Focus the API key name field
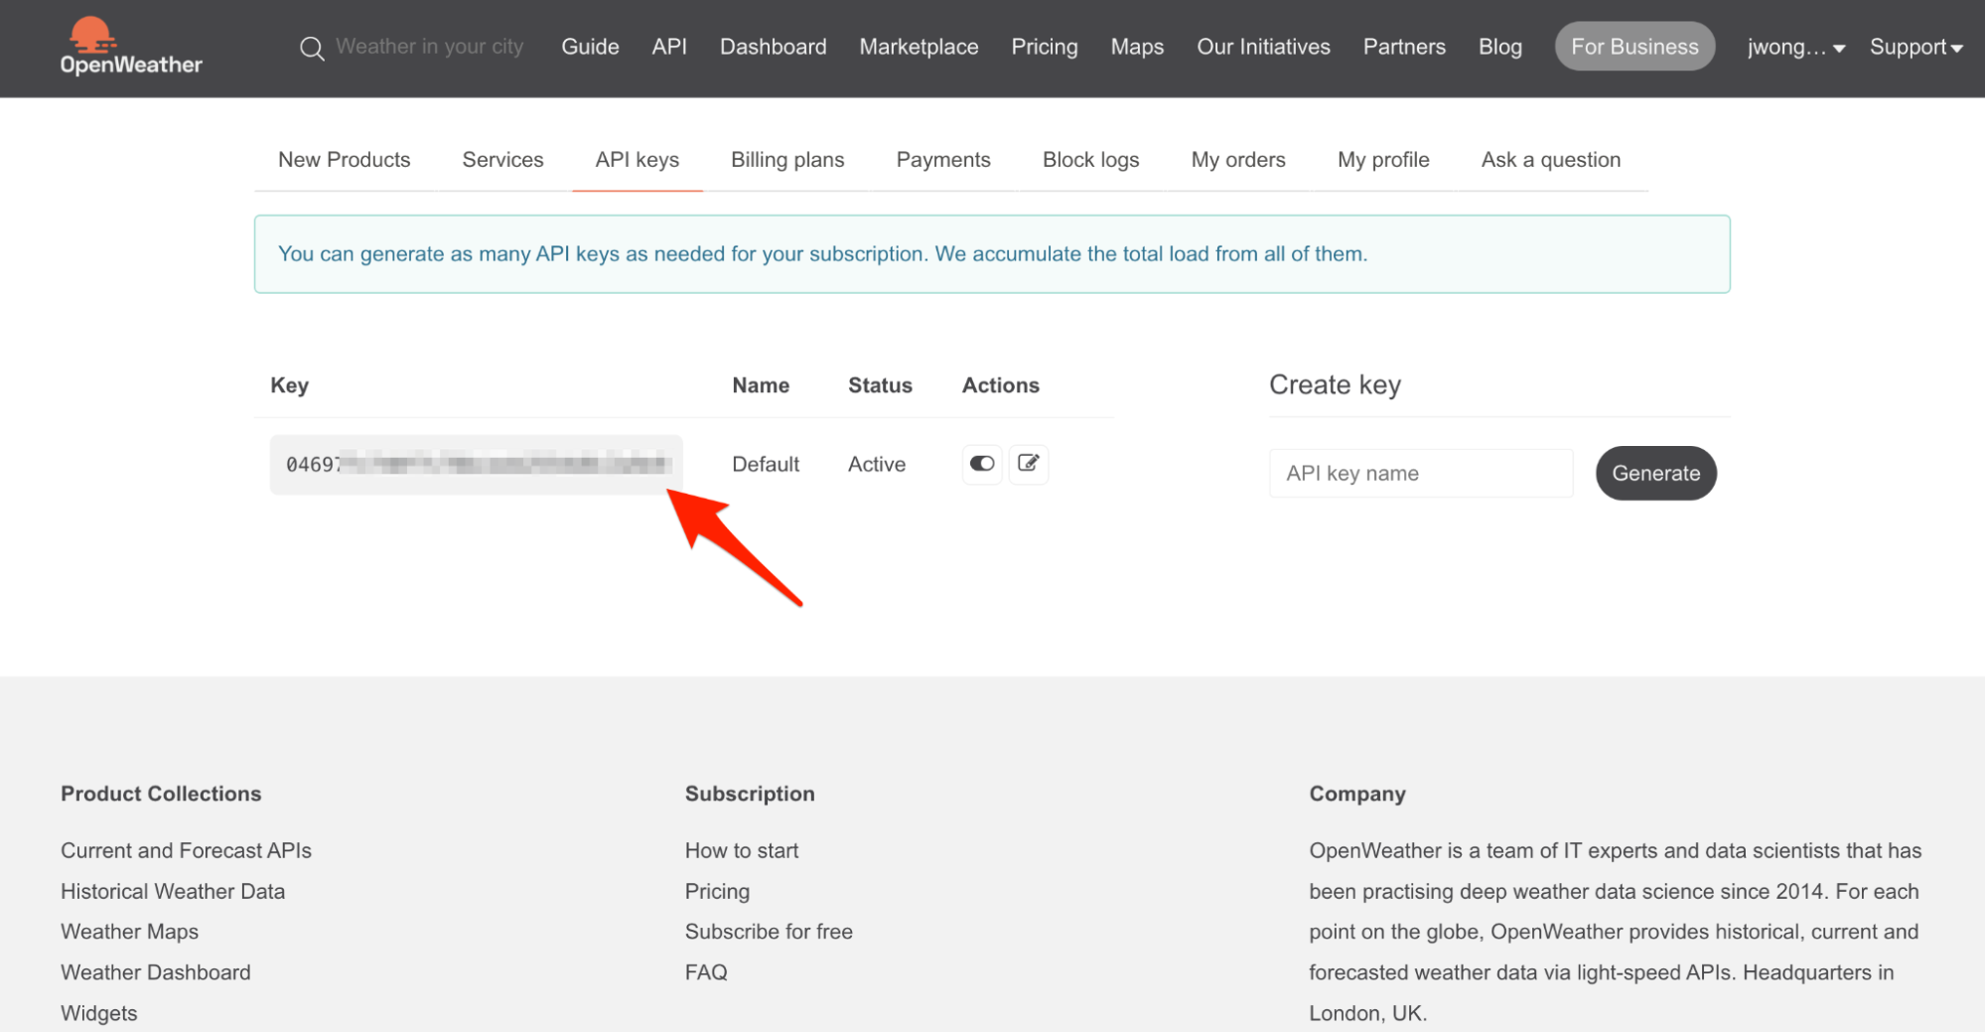Viewport: 1985px width, 1032px height. 1420,473
